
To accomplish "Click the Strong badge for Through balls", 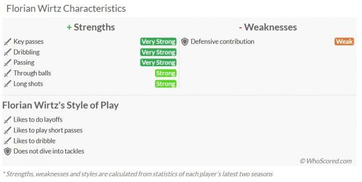I will coord(166,73).
